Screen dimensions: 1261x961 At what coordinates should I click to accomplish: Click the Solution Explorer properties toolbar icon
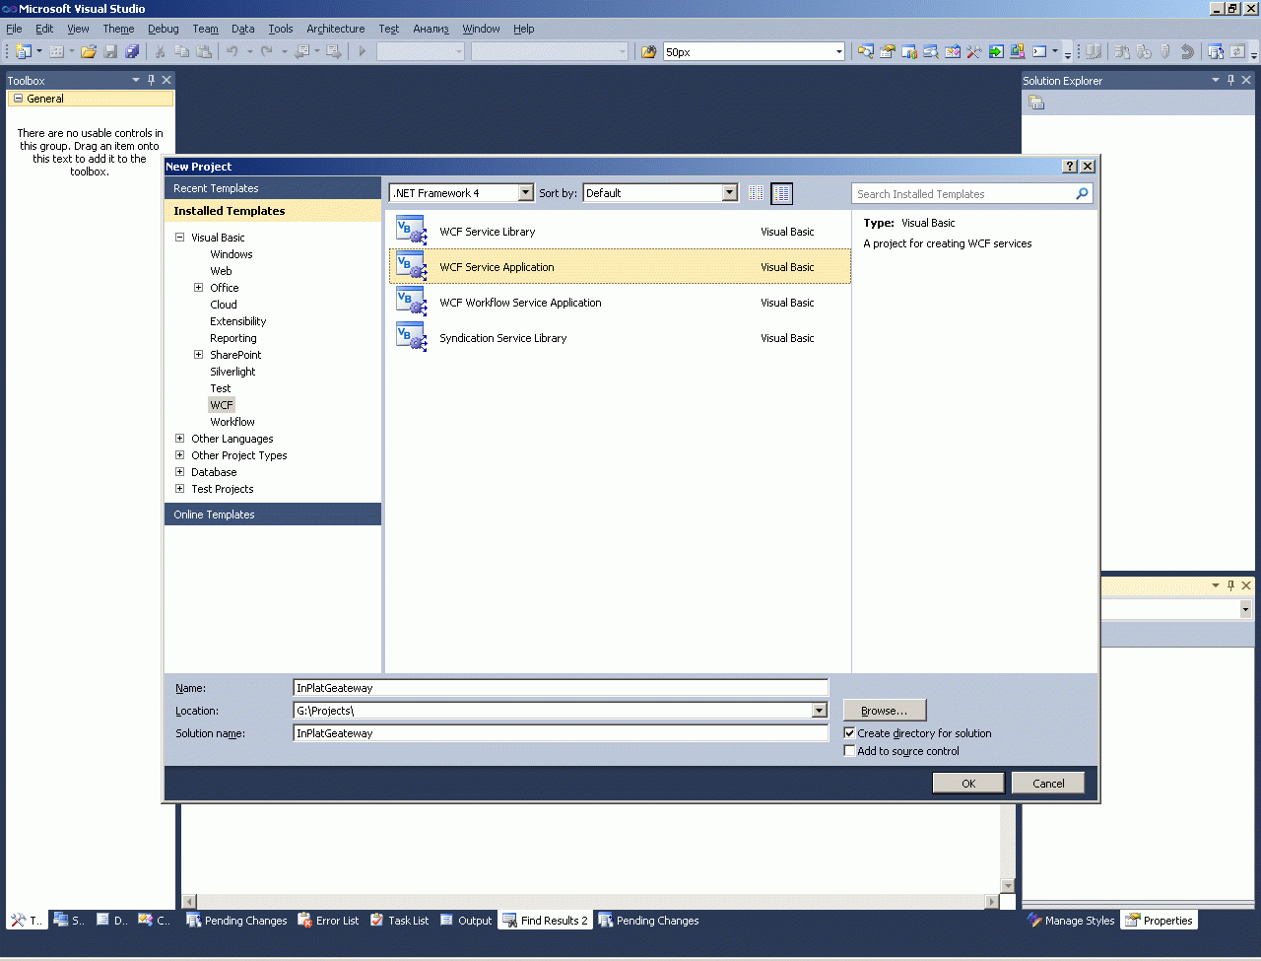click(1036, 103)
